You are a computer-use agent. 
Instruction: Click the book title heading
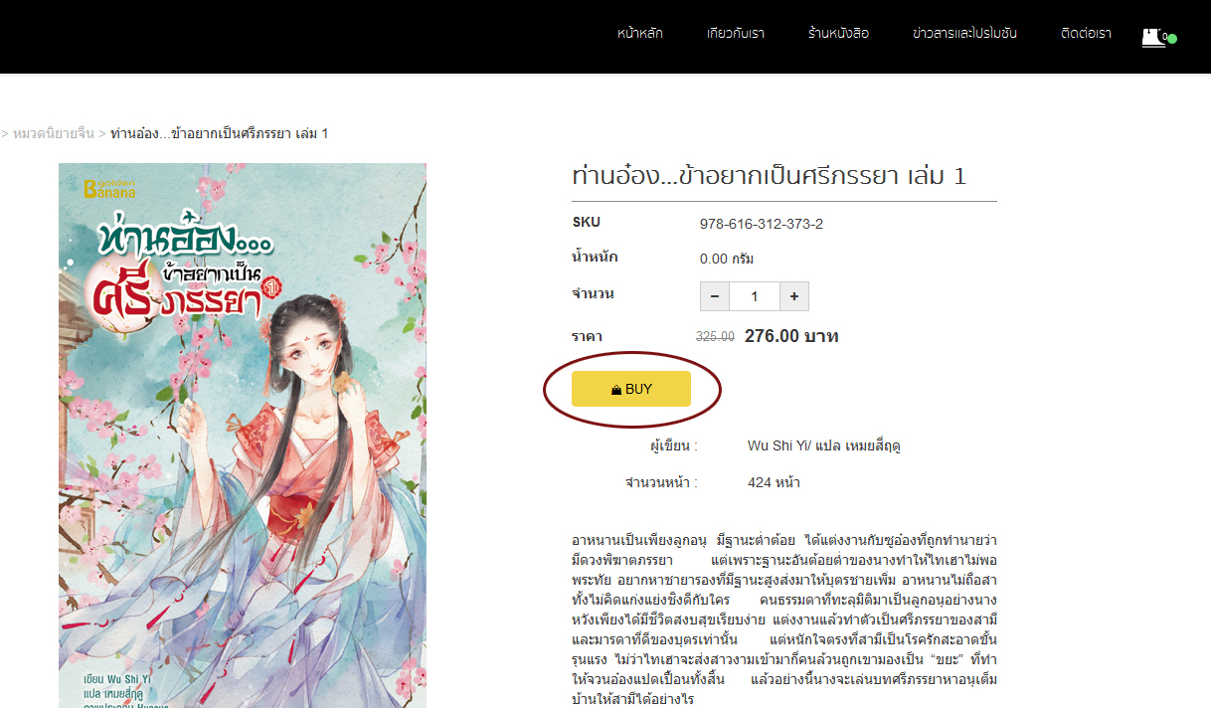click(x=770, y=176)
